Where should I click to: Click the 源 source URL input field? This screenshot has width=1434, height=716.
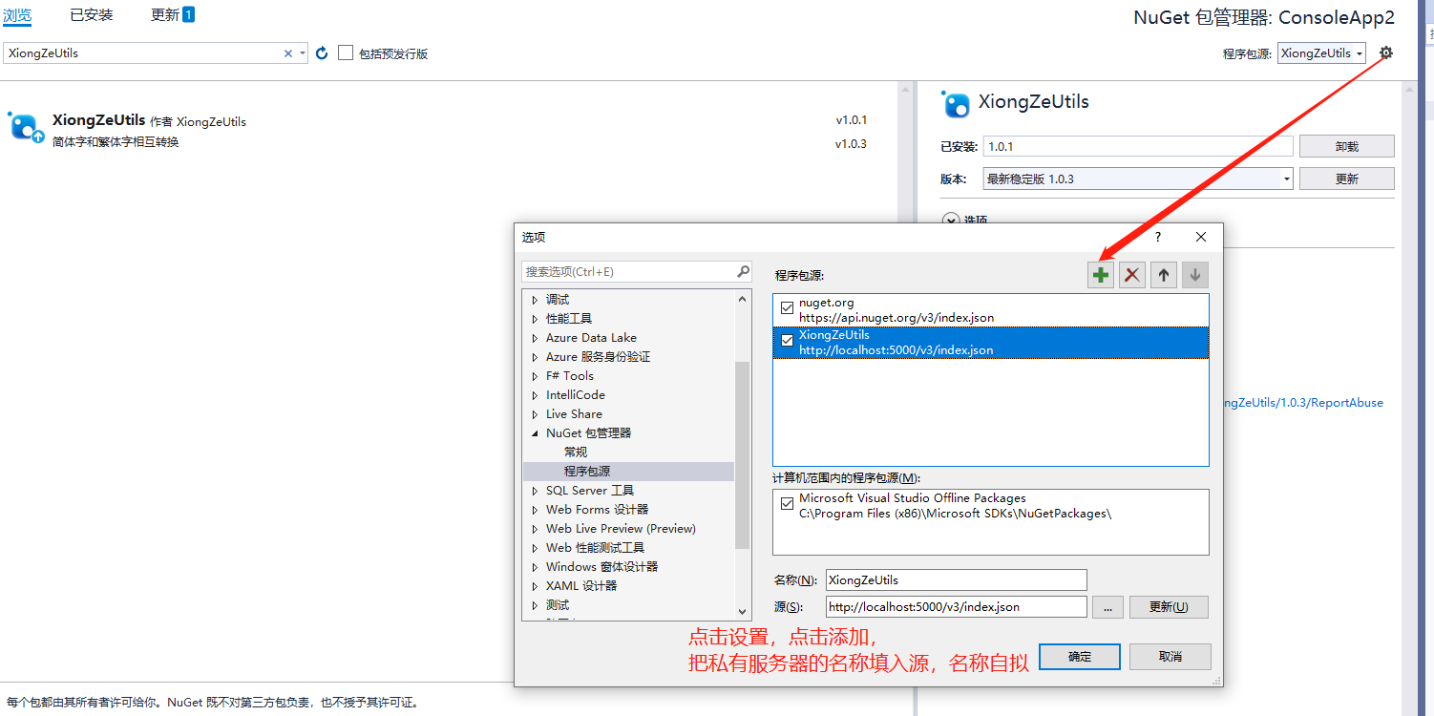coord(956,607)
